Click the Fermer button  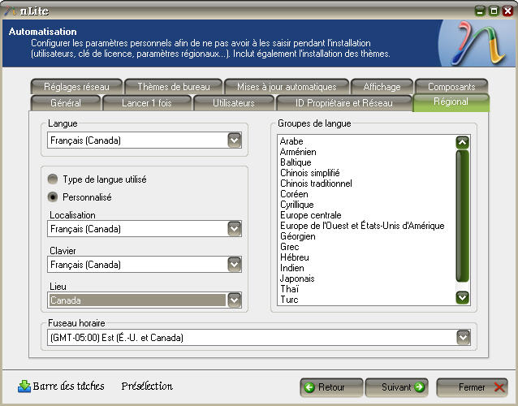click(472, 387)
